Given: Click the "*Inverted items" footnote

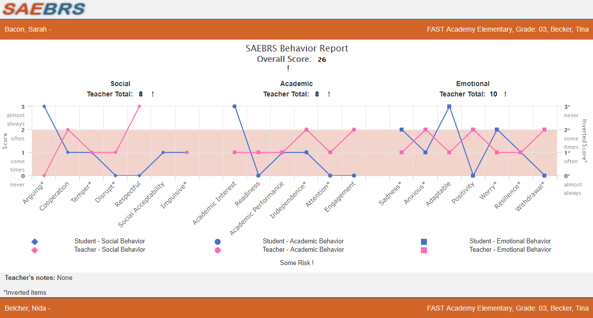Looking at the screenshot, I should [x=25, y=292].
